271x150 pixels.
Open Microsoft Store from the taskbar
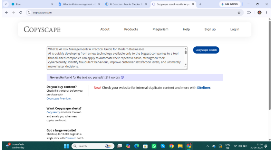[x=145, y=146]
